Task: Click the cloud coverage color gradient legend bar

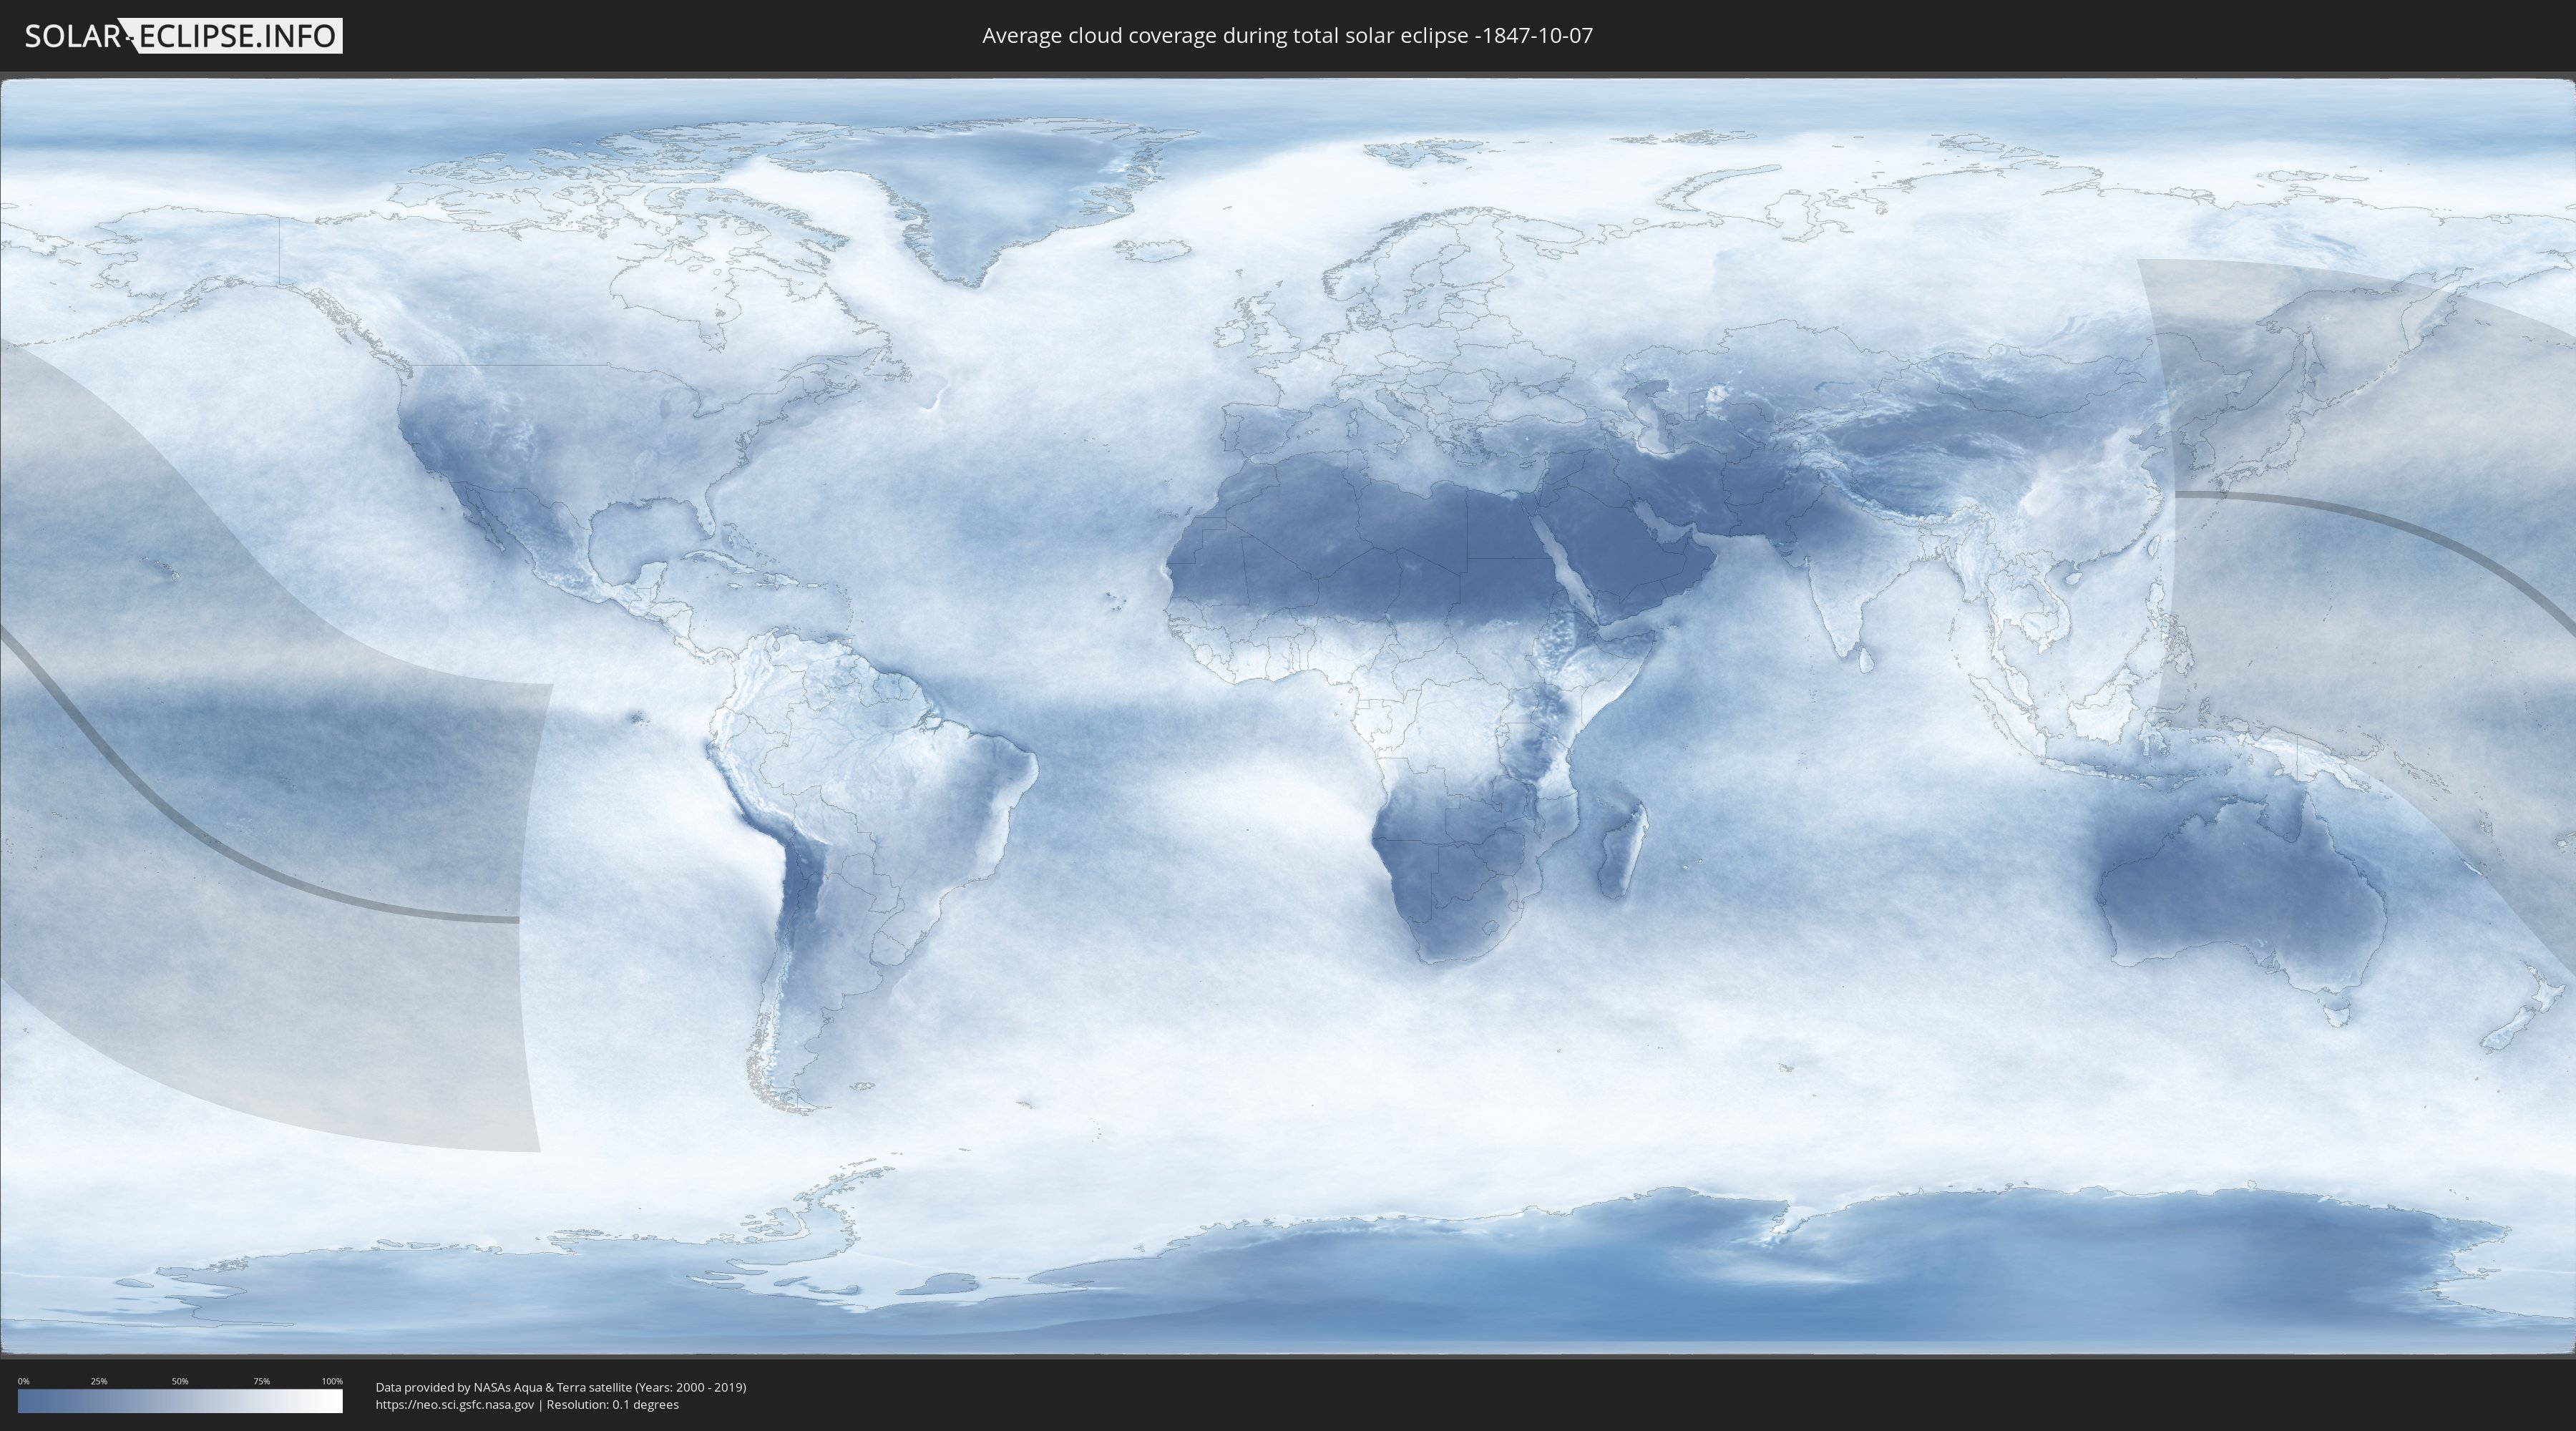Action: coord(180,1401)
